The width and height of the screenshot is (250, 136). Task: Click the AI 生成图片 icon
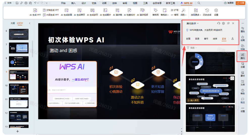tap(105, 11)
